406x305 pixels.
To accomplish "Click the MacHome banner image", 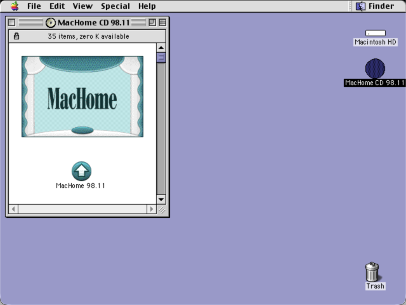I will coord(82,97).
